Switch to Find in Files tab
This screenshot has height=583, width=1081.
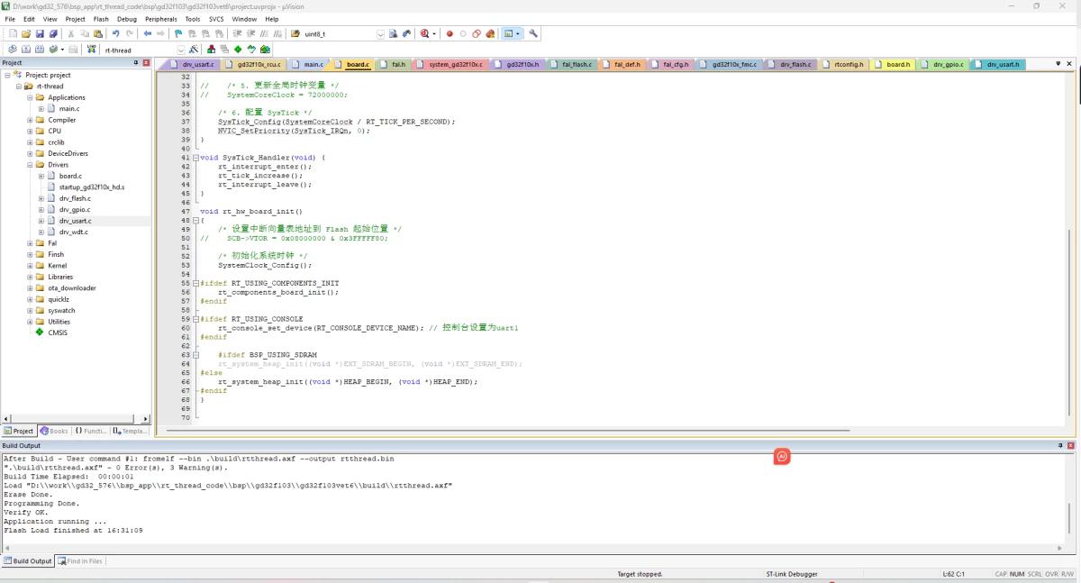click(81, 561)
